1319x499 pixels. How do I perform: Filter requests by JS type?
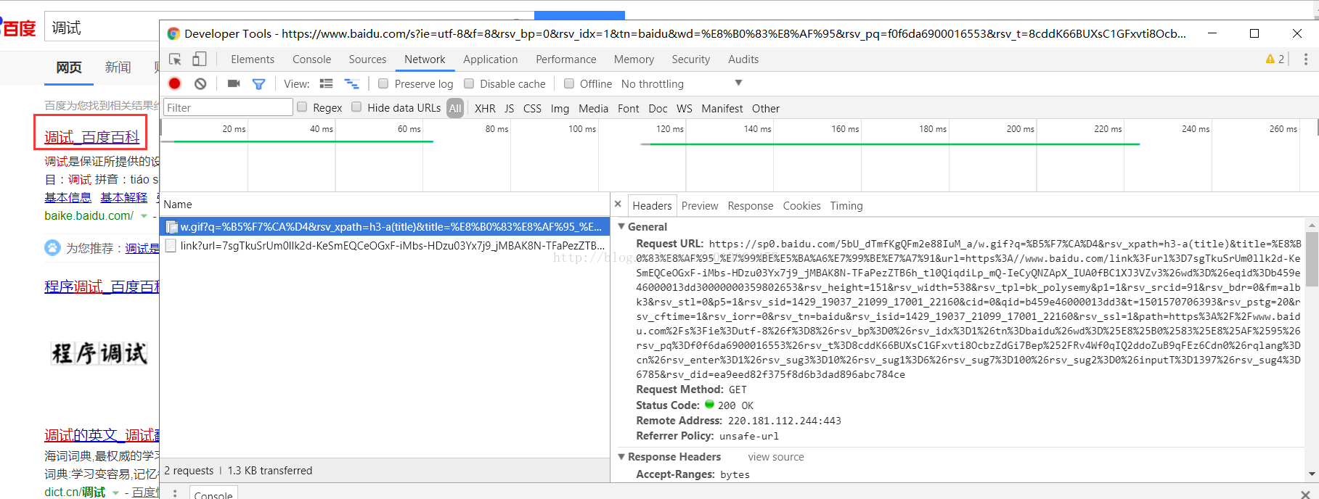pyautogui.click(x=510, y=108)
